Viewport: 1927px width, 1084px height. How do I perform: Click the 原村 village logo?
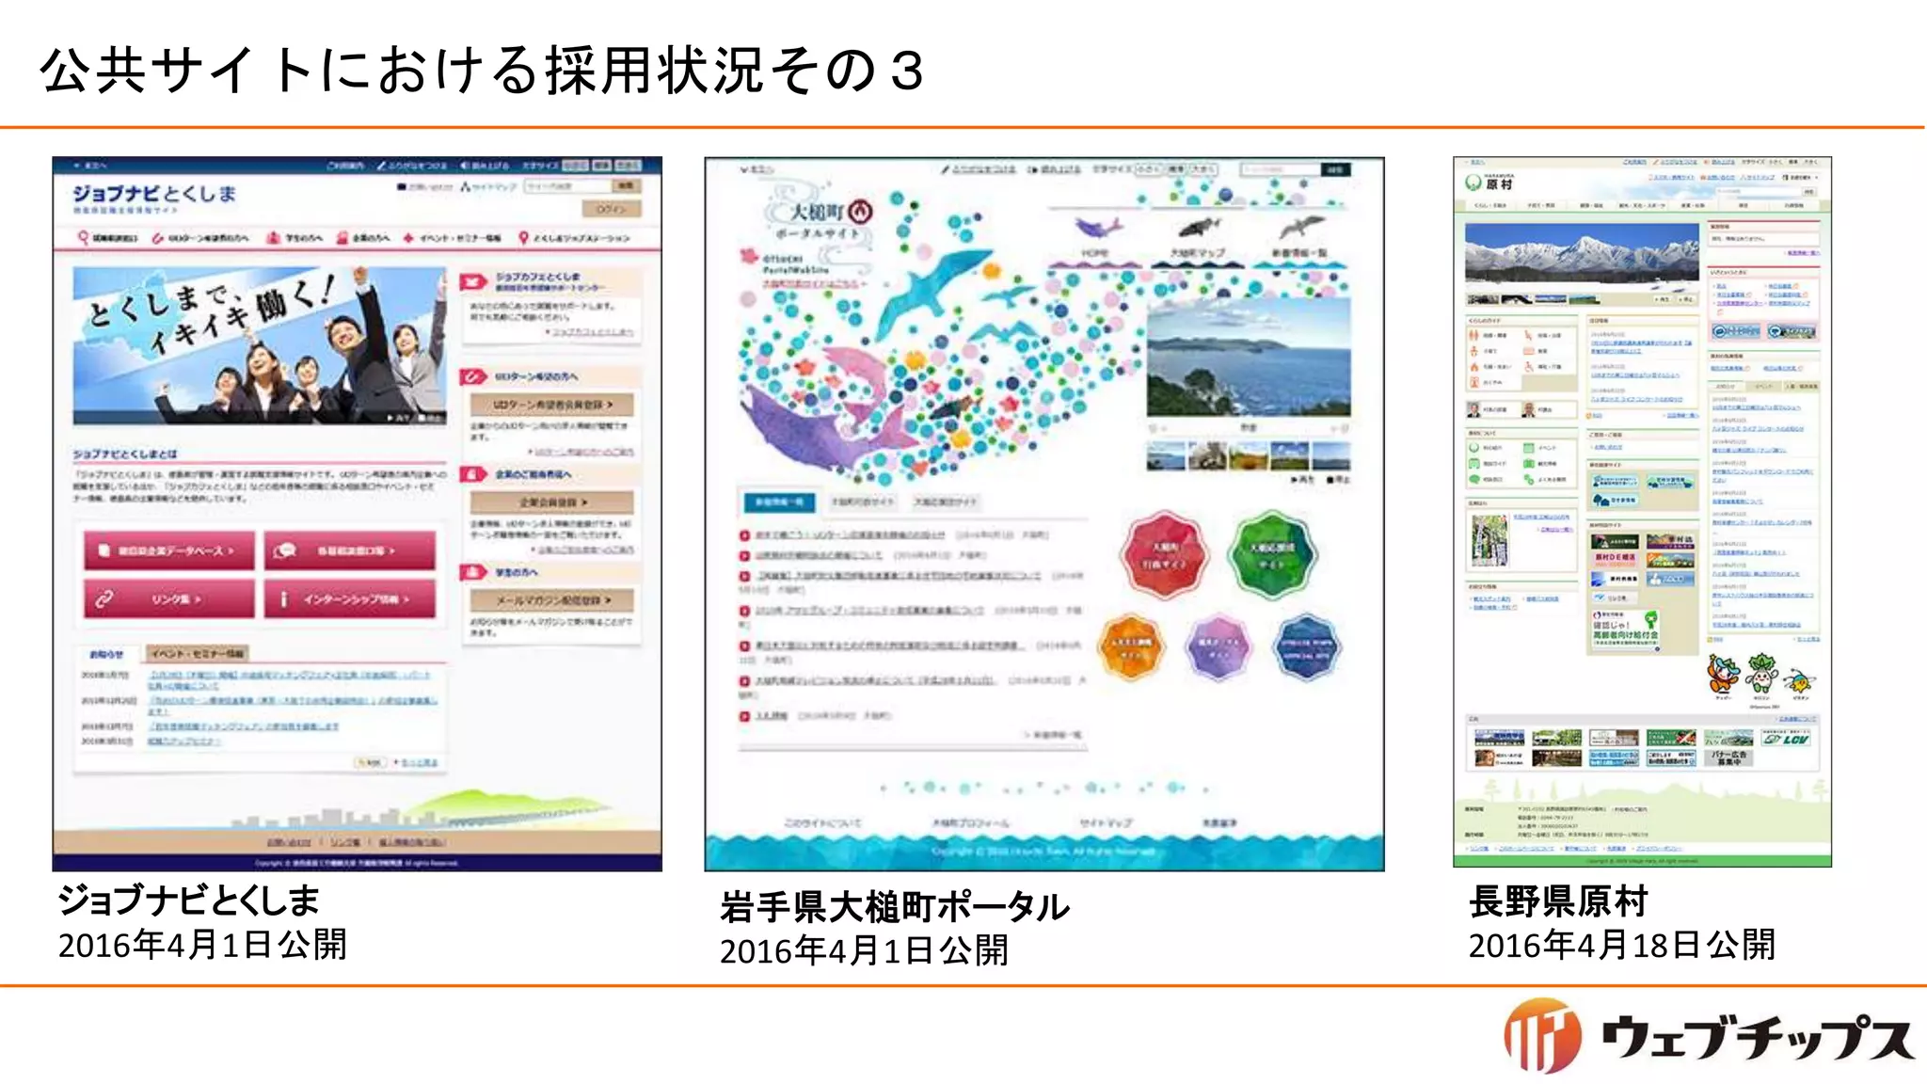pos(1488,183)
